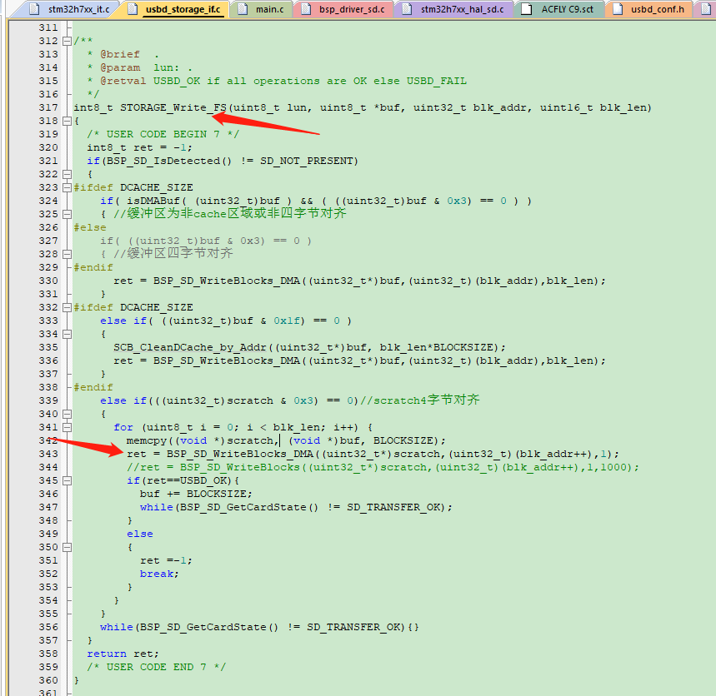The image size is (716, 696).
Task: Click the #else directive on line 326
Action: point(90,227)
